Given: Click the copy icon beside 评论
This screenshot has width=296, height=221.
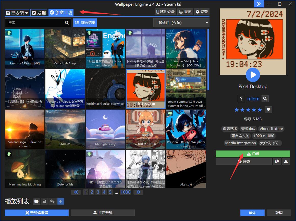Looking at the screenshot, I should point(276,161).
